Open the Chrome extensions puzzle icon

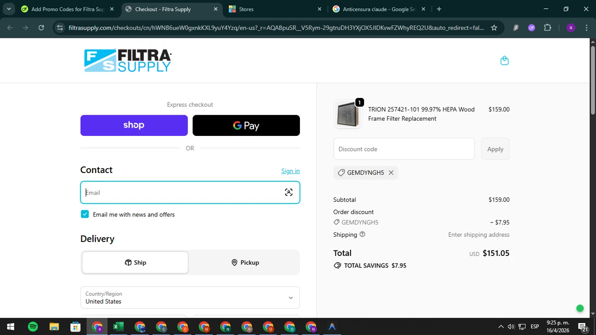tap(548, 28)
